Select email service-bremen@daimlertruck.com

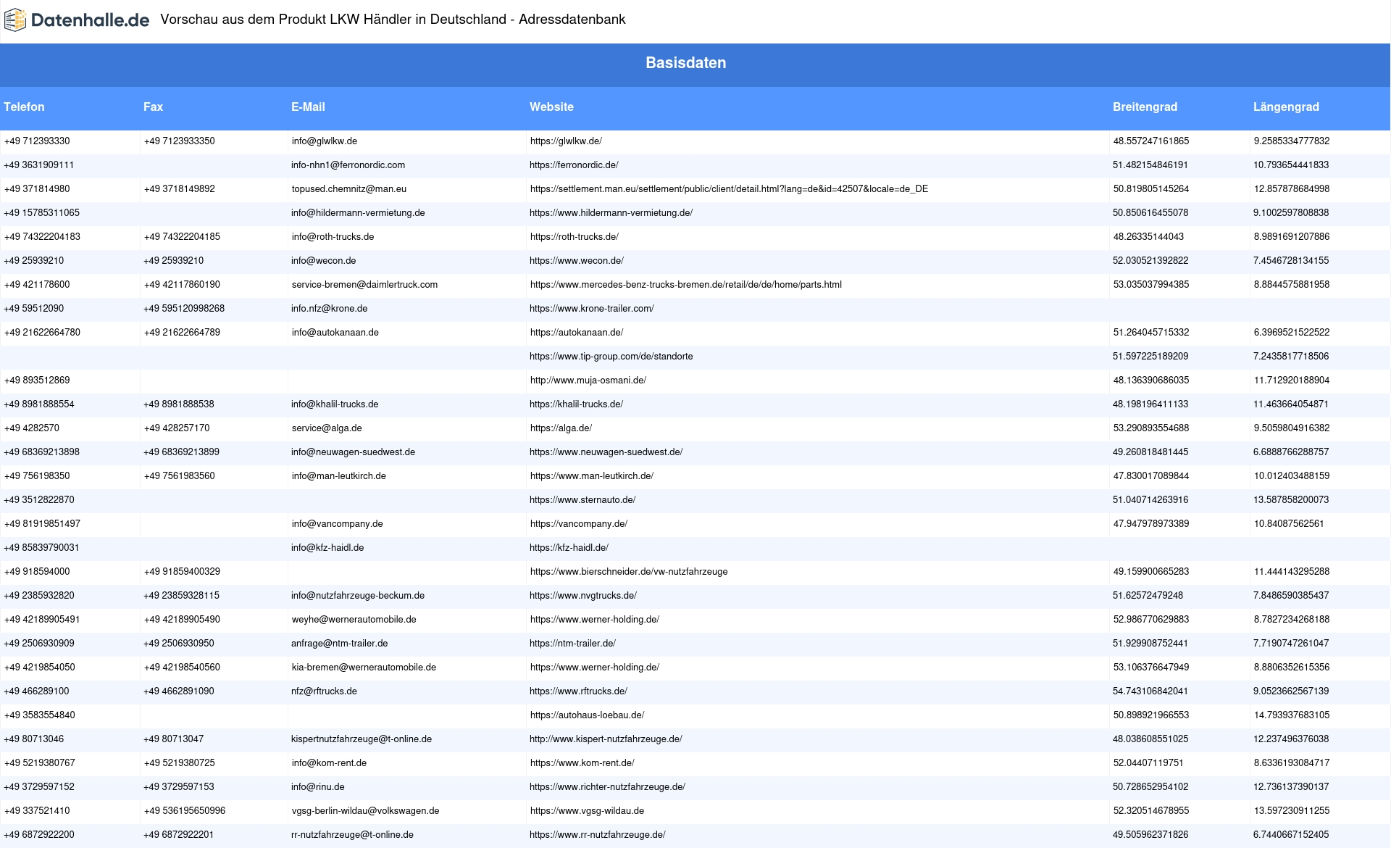[364, 285]
